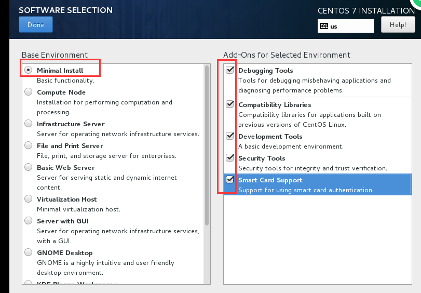Click the 'Server with GUI' label
The image size is (421, 293).
63,221
